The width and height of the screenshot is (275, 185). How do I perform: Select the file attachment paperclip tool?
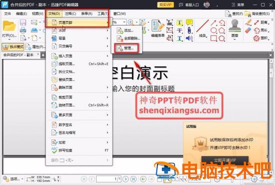point(189,30)
